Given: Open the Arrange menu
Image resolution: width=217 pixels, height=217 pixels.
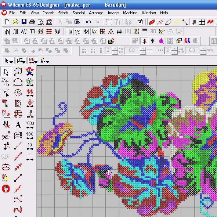Looking at the screenshot, I should click(x=96, y=13).
